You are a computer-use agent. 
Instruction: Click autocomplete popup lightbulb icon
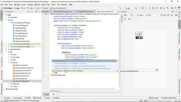(117, 61)
